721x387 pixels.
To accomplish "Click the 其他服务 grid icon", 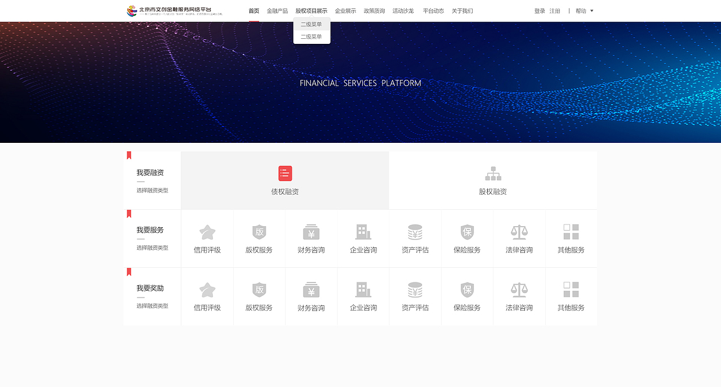I will point(571,231).
